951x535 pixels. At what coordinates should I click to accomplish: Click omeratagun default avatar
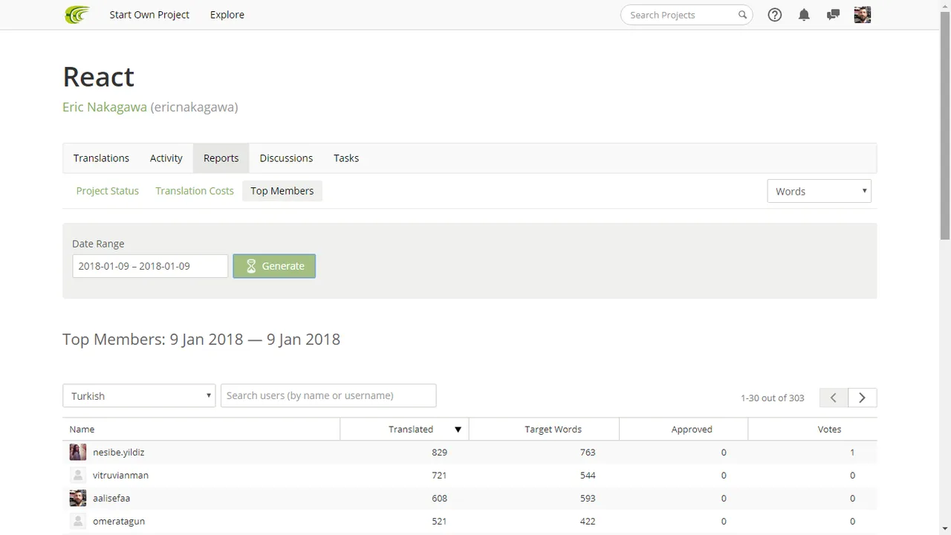(78, 521)
